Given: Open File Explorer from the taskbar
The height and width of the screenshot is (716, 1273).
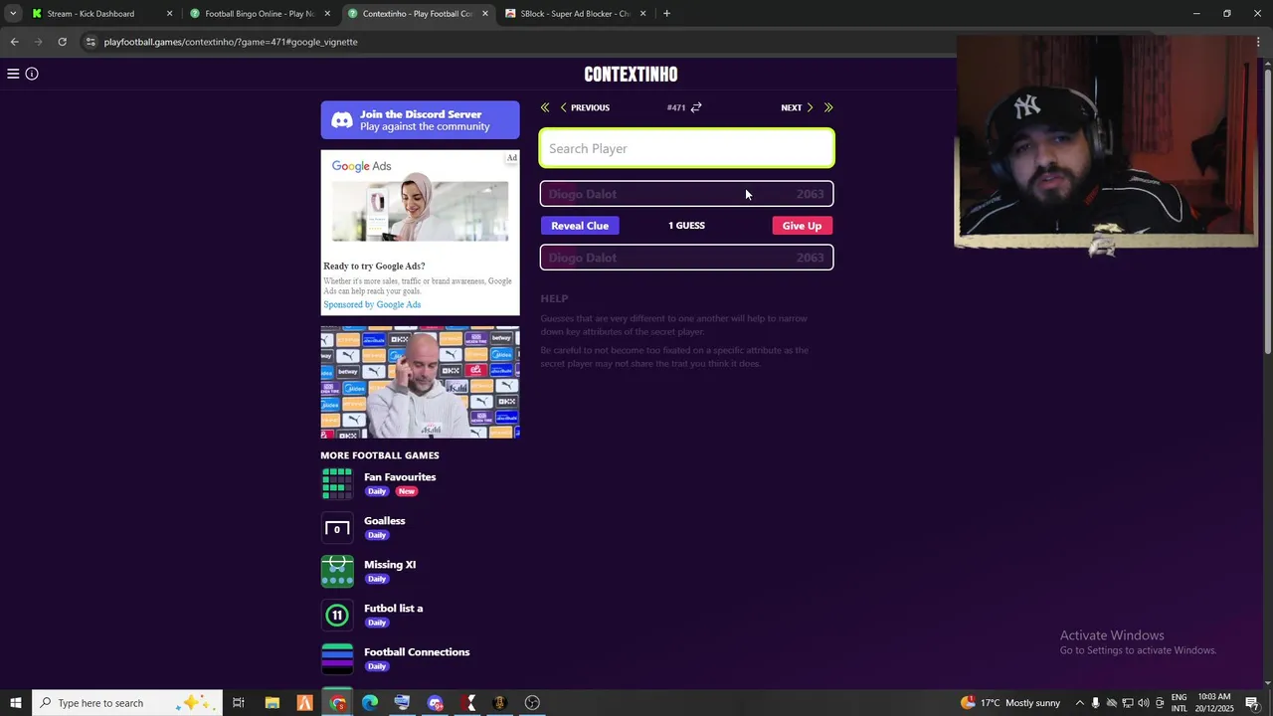Looking at the screenshot, I should [x=272, y=703].
